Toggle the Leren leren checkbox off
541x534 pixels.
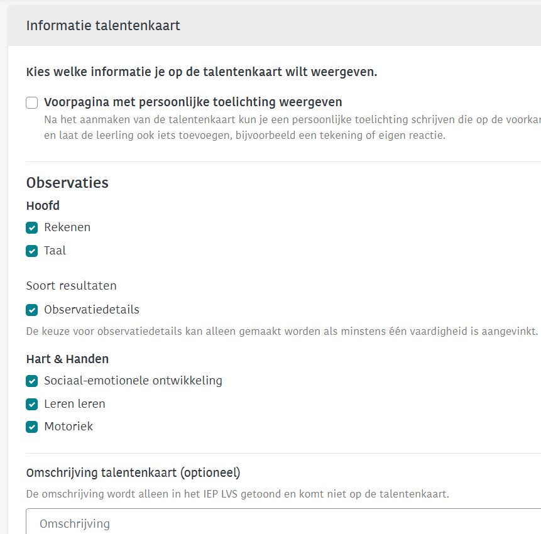(x=32, y=404)
